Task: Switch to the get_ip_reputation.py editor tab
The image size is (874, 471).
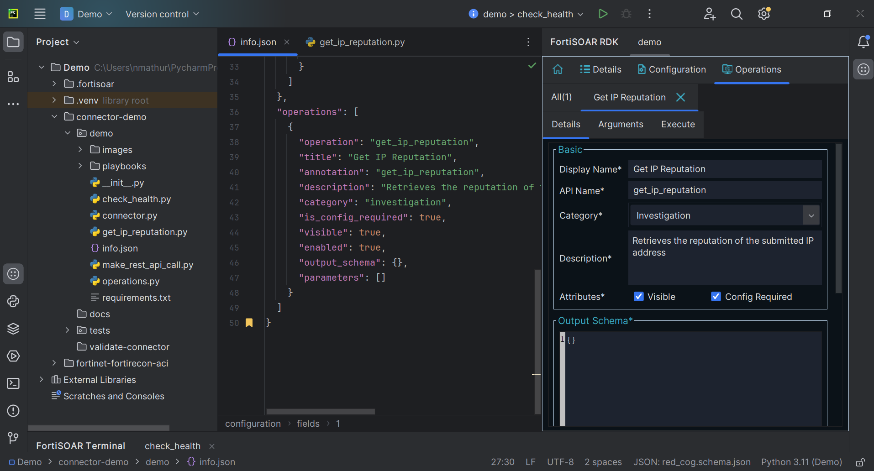Action: pyautogui.click(x=355, y=42)
